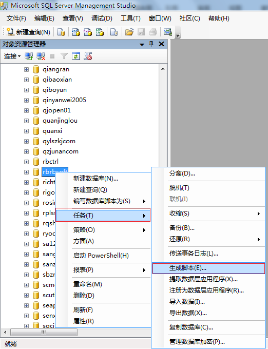Click the database cylinder icon beside qjopen01
The image size is (268, 349).
(x=36, y=110)
